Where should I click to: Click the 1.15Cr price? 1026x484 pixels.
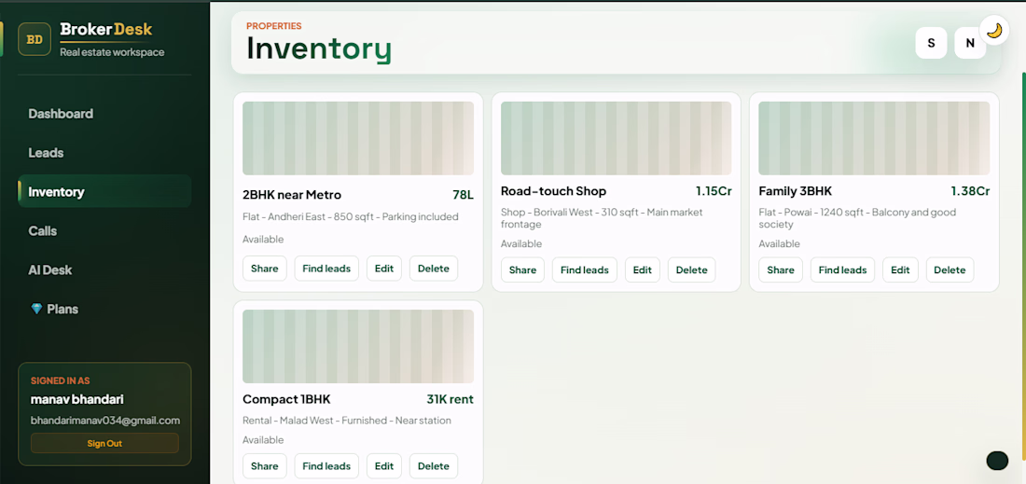click(714, 191)
